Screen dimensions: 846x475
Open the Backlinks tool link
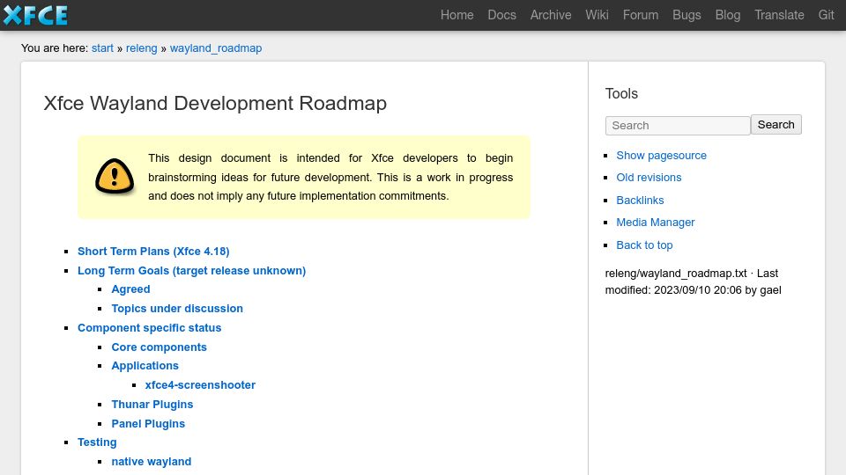[x=640, y=200]
